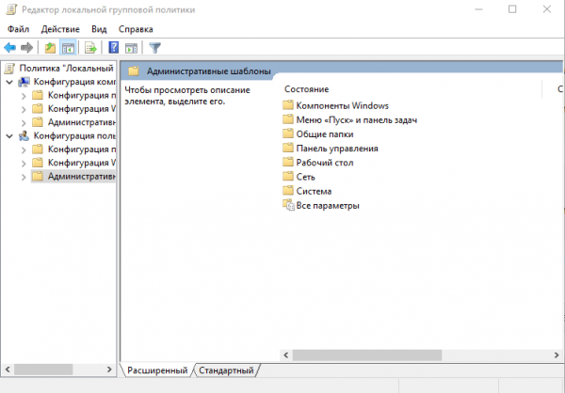Viewport: 565px width, 393px height.
Task: Click the policy root scroll icon
Action: coord(9,68)
